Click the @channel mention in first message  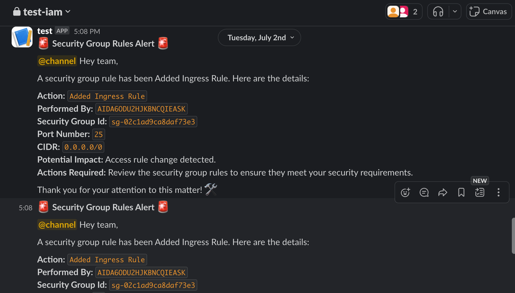click(57, 61)
